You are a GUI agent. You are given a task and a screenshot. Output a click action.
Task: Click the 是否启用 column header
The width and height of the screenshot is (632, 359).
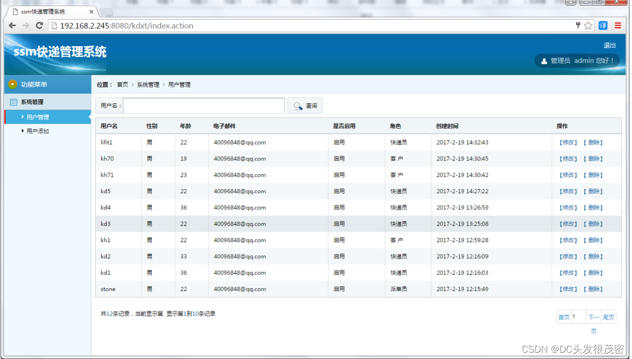point(344,126)
